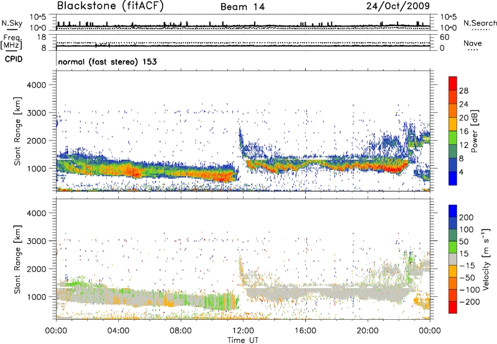Click the '28' power color bar value
Viewport: 497px width, 344px height.
tap(463, 91)
